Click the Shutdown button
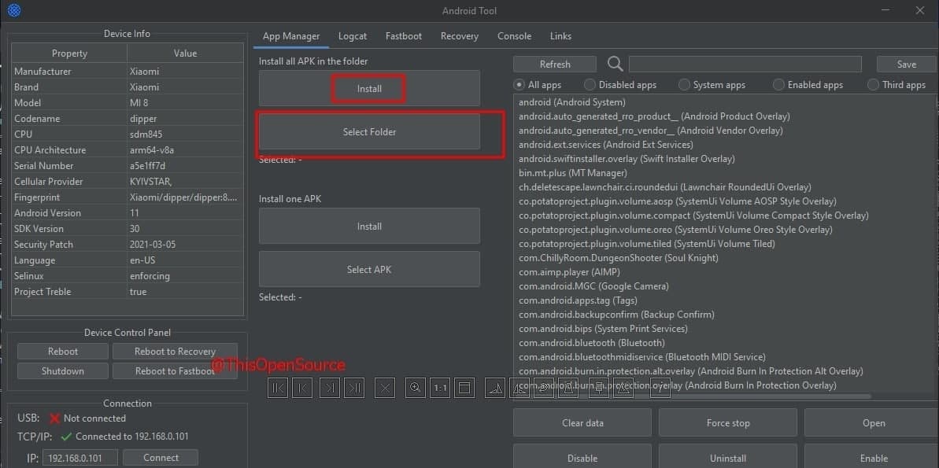The width and height of the screenshot is (939, 468). coord(63,371)
